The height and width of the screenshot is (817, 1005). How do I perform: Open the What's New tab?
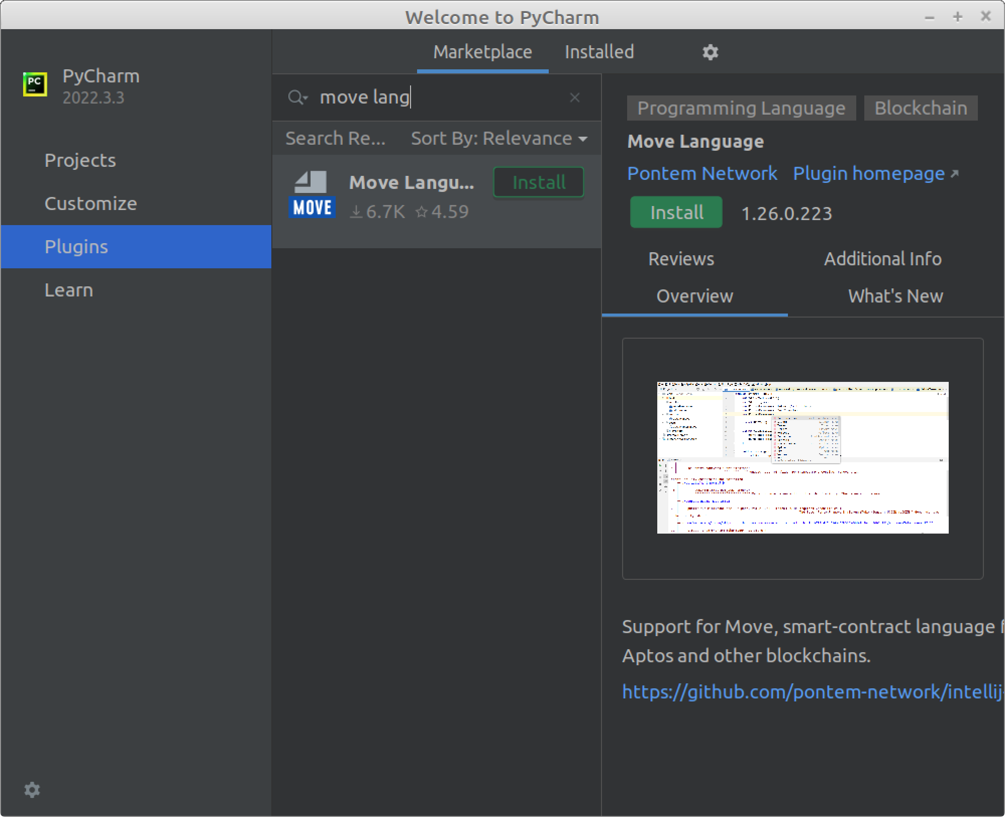coord(895,296)
